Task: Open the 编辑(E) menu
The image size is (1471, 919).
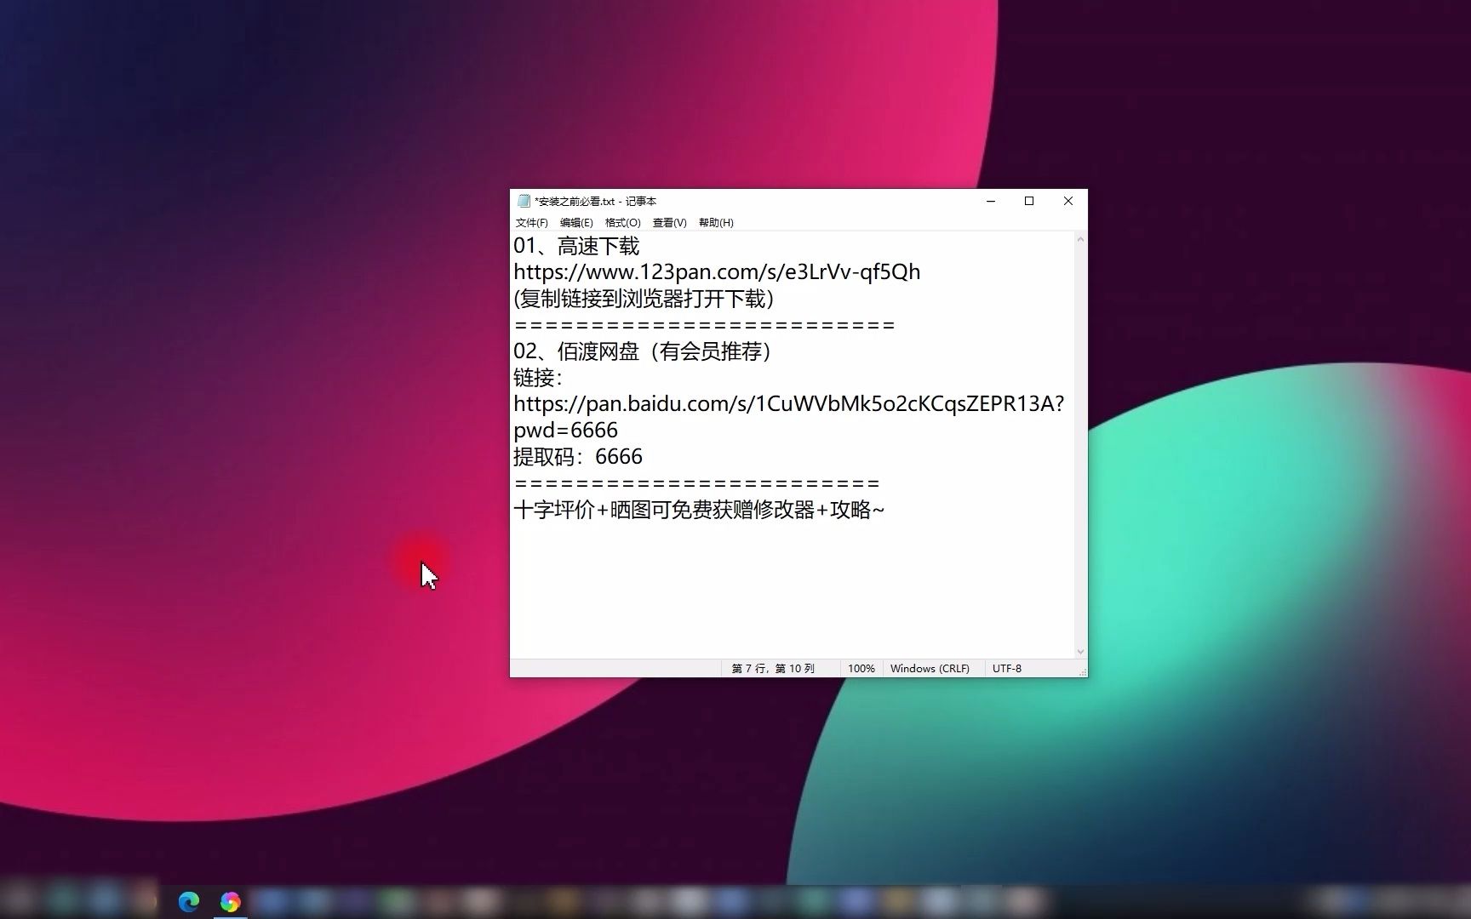Action: (x=576, y=223)
